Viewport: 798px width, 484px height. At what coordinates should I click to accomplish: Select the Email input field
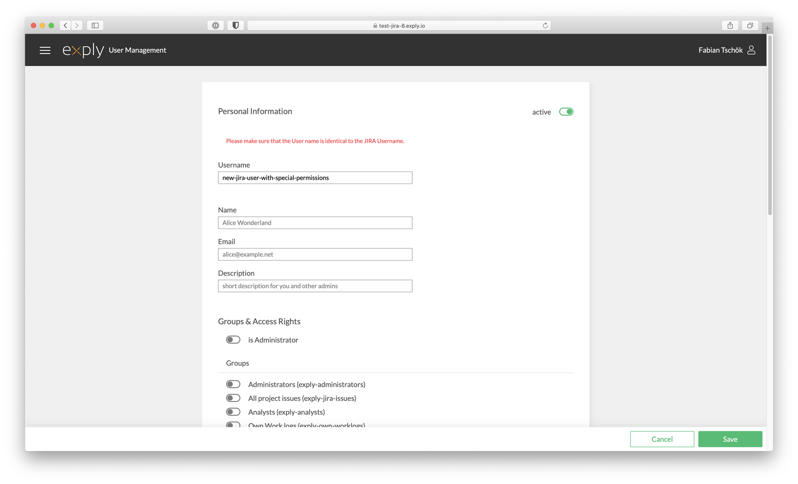coord(315,254)
